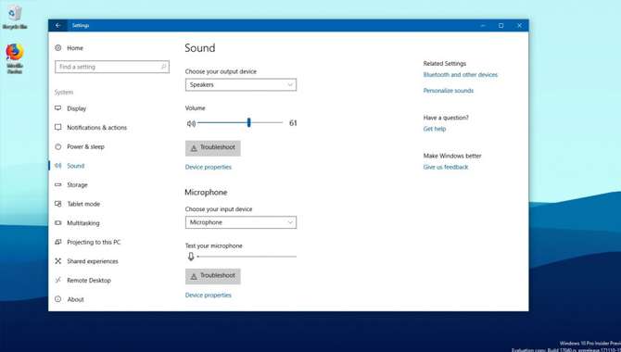
Task: Open Multitasking settings
Action: (x=83, y=223)
